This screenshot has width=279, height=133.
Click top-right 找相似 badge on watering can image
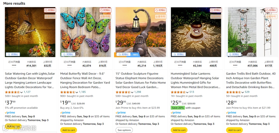pyautogui.click(x=50, y=10)
